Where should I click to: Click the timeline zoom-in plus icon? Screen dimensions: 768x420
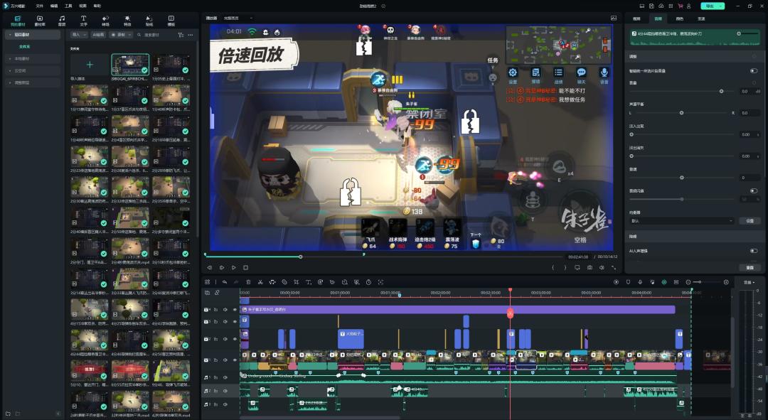[726, 282]
